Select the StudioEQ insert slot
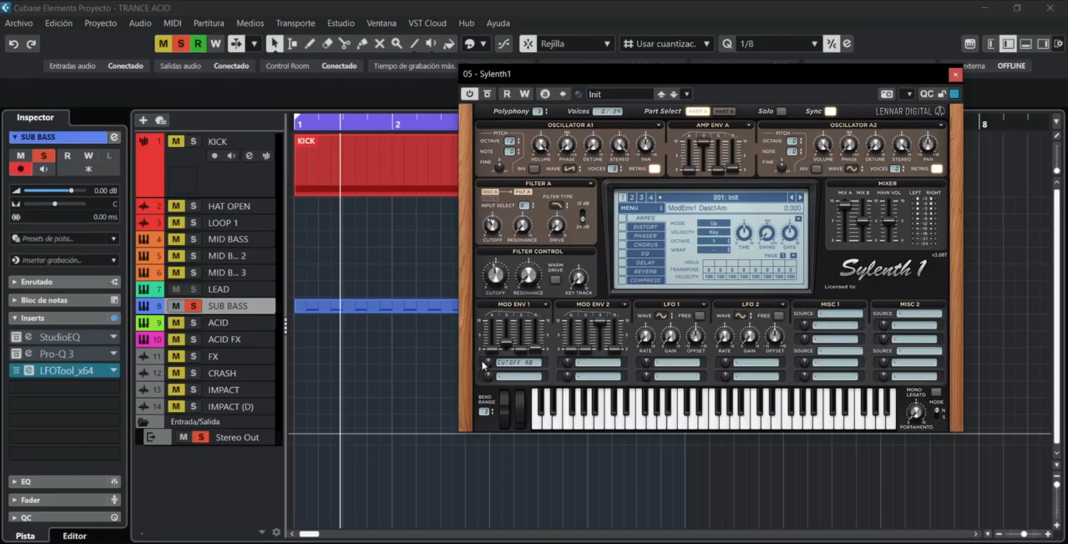This screenshot has height=544, width=1068. pyautogui.click(x=60, y=337)
